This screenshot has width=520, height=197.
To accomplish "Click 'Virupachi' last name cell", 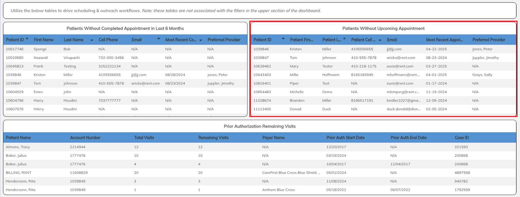I will pos(71,58).
